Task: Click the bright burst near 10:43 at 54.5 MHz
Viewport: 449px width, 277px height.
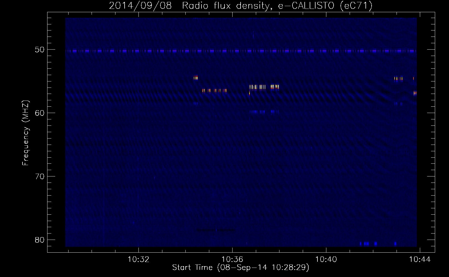Action: 398,78
